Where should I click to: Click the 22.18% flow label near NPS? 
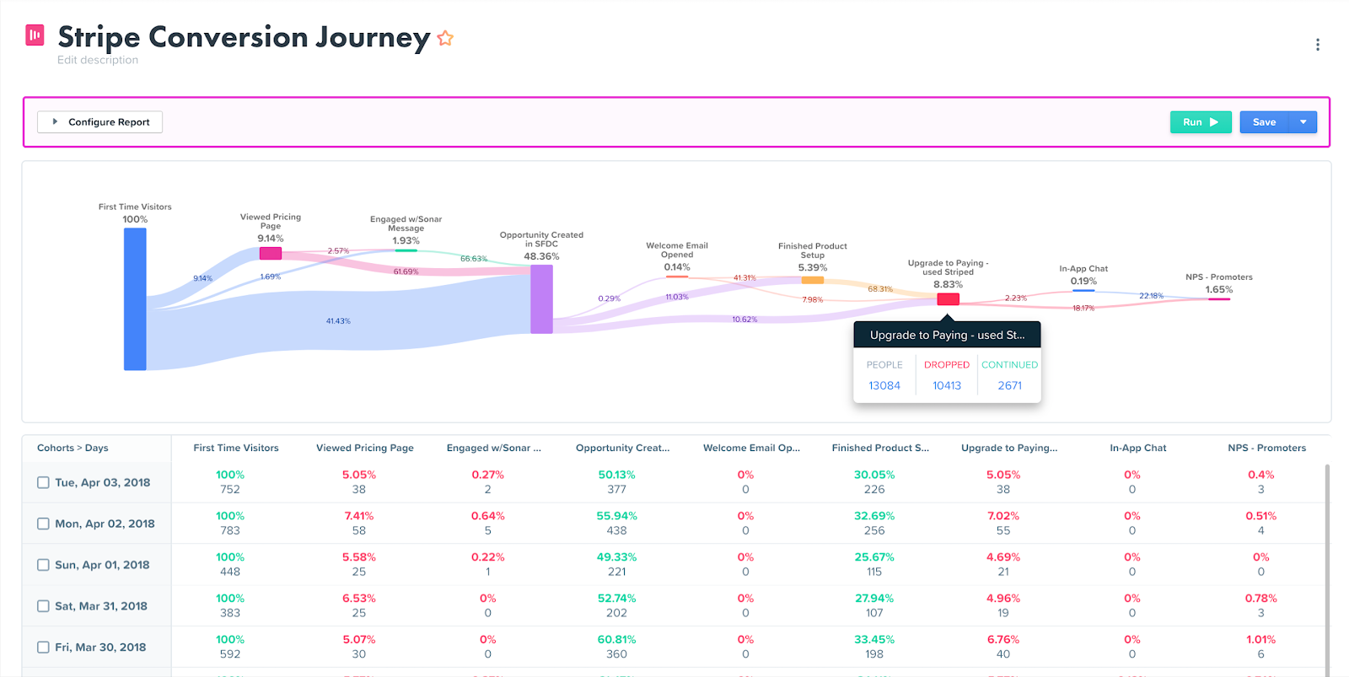pos(1151,296)
